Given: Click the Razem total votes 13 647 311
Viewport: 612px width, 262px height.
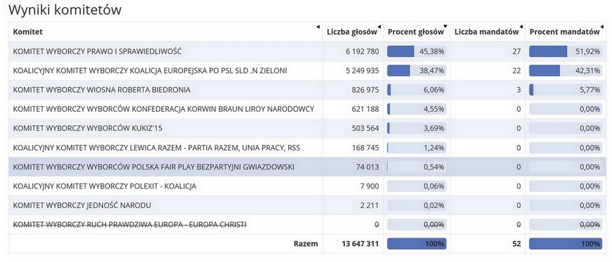Looking at the screenshot, I should [360, 244].
